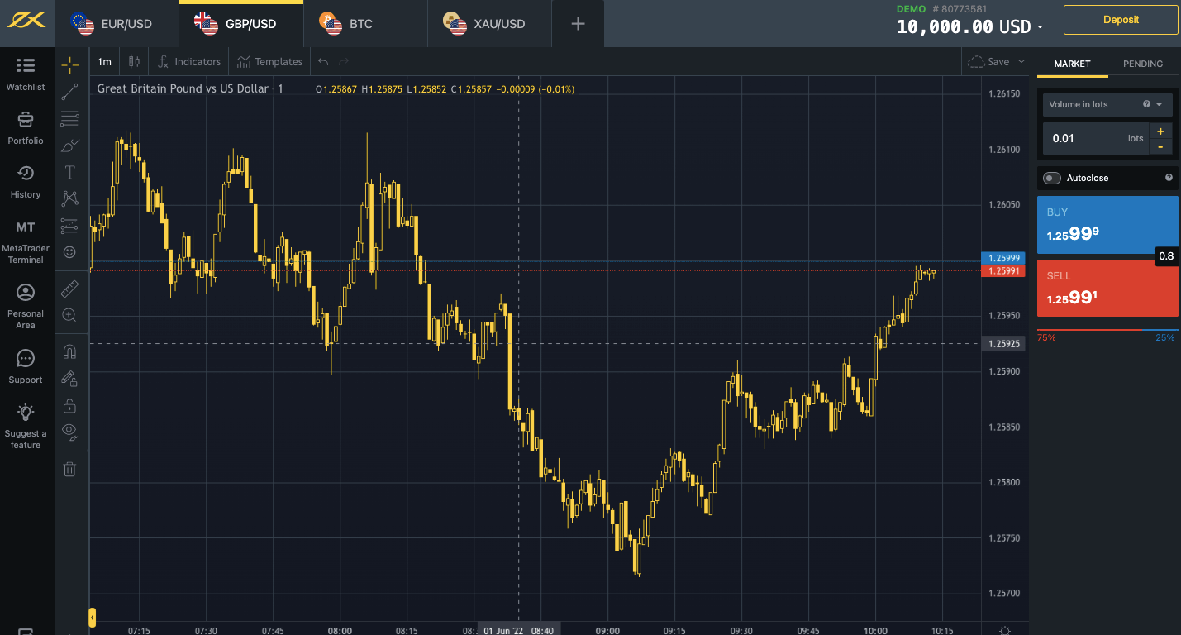Open candlestick chart style icon
The width and height of the screenshot is (1181, 635).
(x=134, y=62)
